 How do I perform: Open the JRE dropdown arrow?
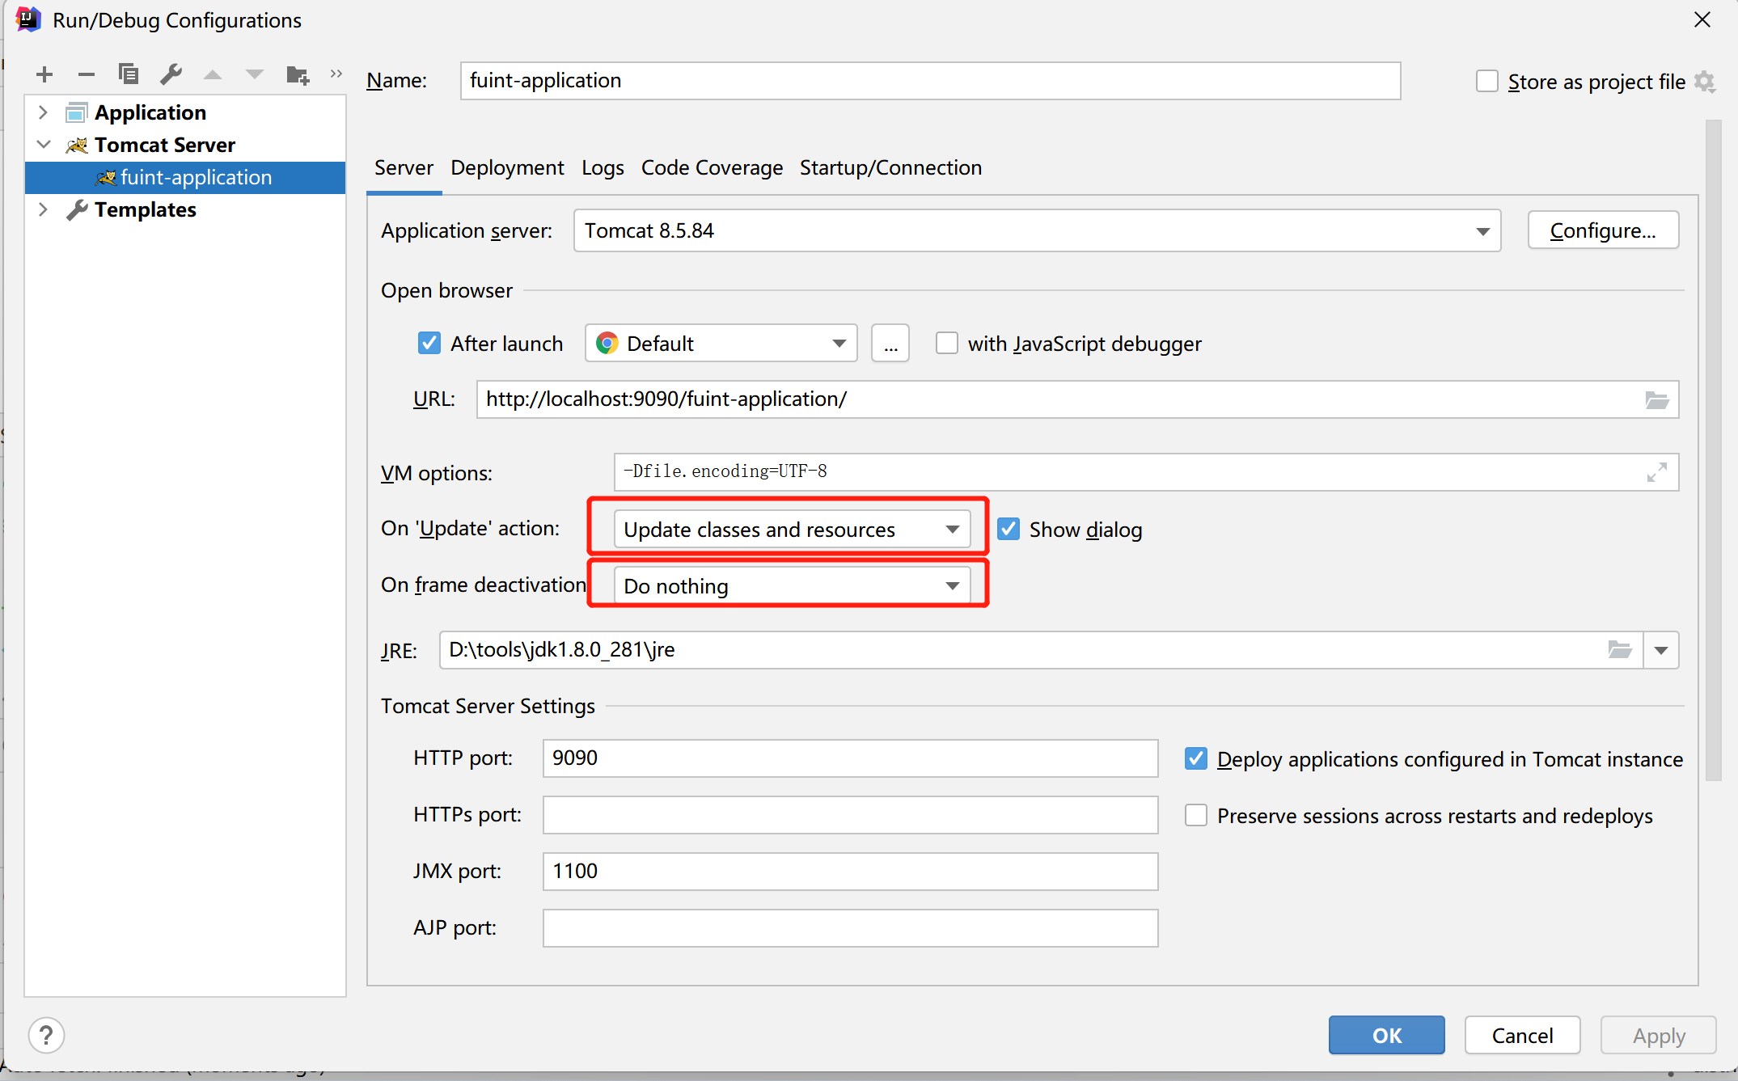point(1661,650)
